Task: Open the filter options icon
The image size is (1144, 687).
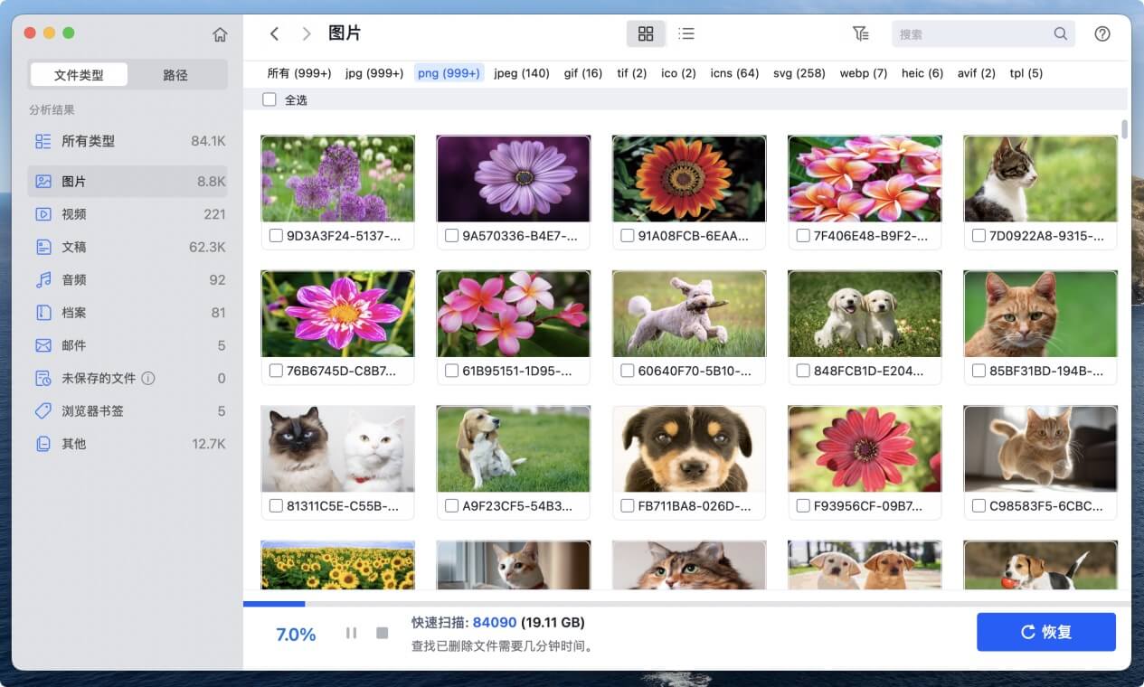Action: click(x=860, y=33)
